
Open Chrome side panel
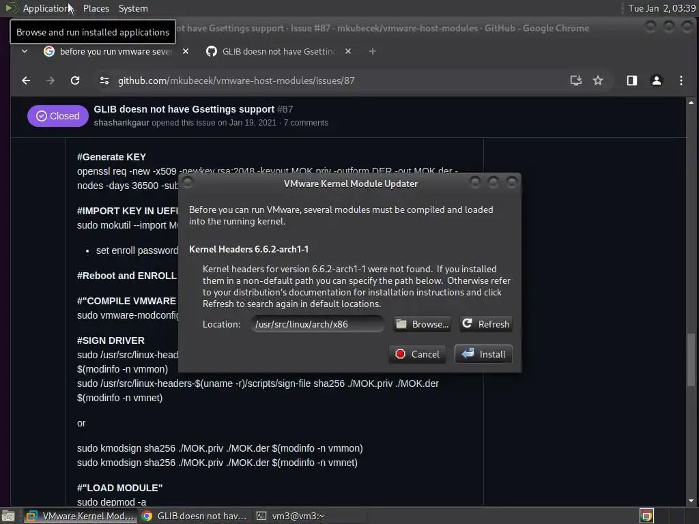coord(631,81)
